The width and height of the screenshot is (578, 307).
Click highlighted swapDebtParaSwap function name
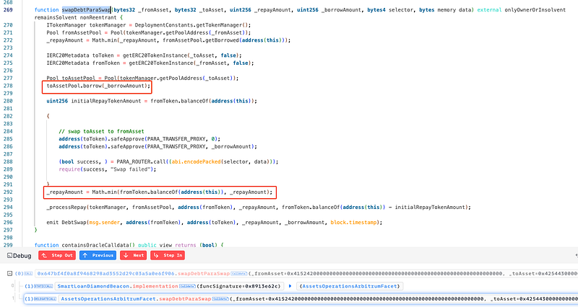point(87,9)
